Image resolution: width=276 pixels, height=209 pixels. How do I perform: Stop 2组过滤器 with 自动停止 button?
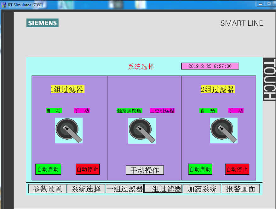(237, 169)
